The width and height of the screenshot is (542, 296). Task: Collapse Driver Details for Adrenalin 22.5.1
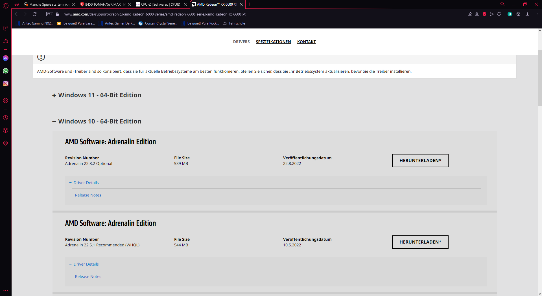[84, 264]
